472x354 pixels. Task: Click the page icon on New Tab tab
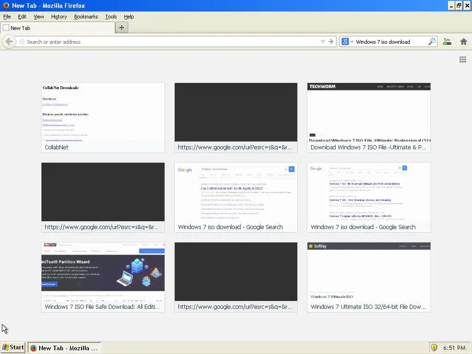coord(6,28)
